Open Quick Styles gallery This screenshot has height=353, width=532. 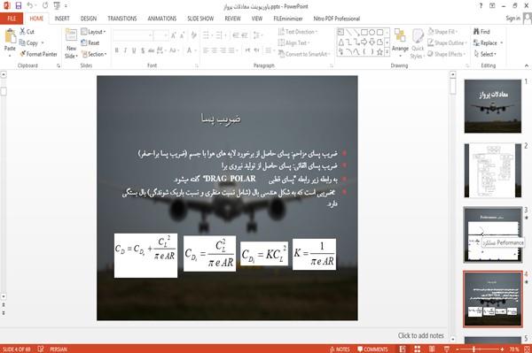pos(418,43)
